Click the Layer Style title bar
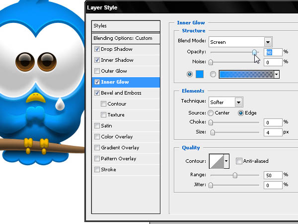The width and height of the screenshot is (298, 224). 192,7
